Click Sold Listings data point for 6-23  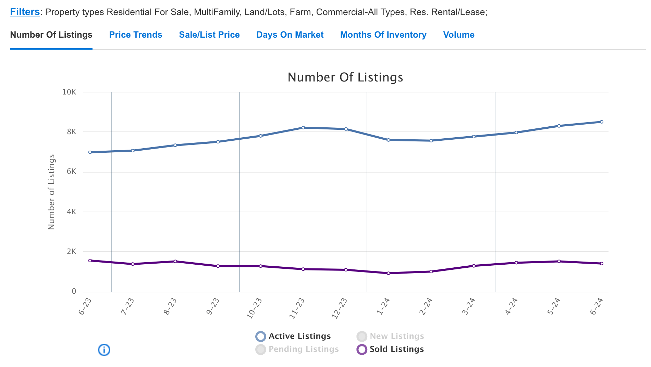point(90,261)
